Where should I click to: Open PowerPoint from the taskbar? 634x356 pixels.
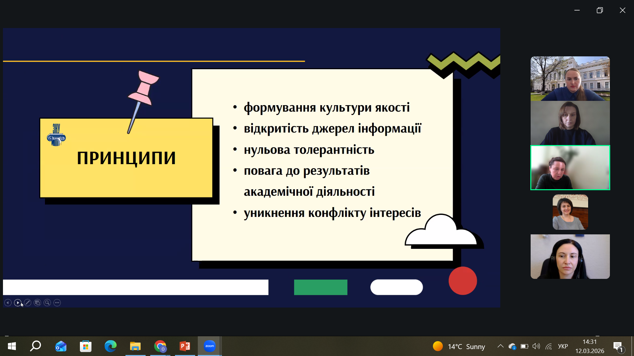185,346
